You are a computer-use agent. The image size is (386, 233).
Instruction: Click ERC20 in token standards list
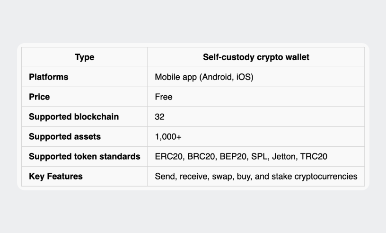169,157
